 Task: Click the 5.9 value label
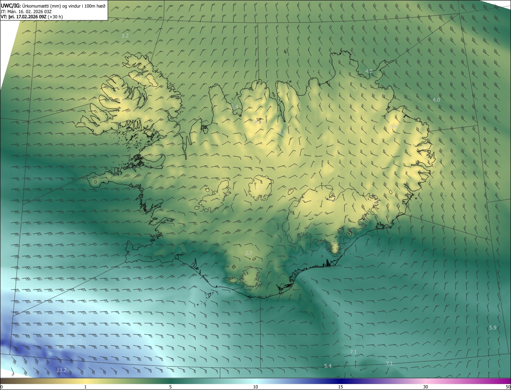(493, 327)
